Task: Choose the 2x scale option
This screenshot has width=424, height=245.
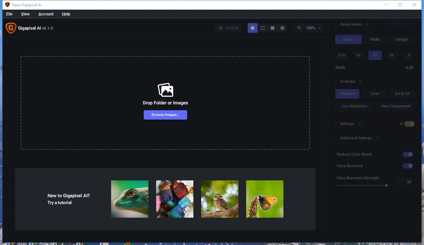Action: [358, 55]
